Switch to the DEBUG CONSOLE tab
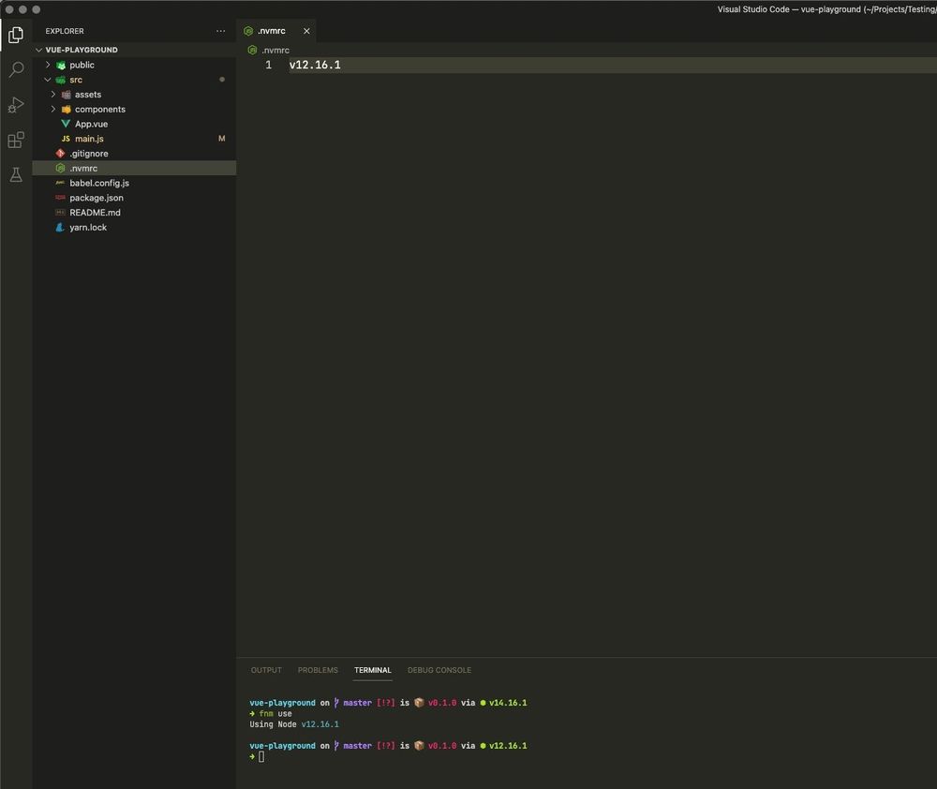This screenshot has width=937, height=789. click(x=439, y=670)
